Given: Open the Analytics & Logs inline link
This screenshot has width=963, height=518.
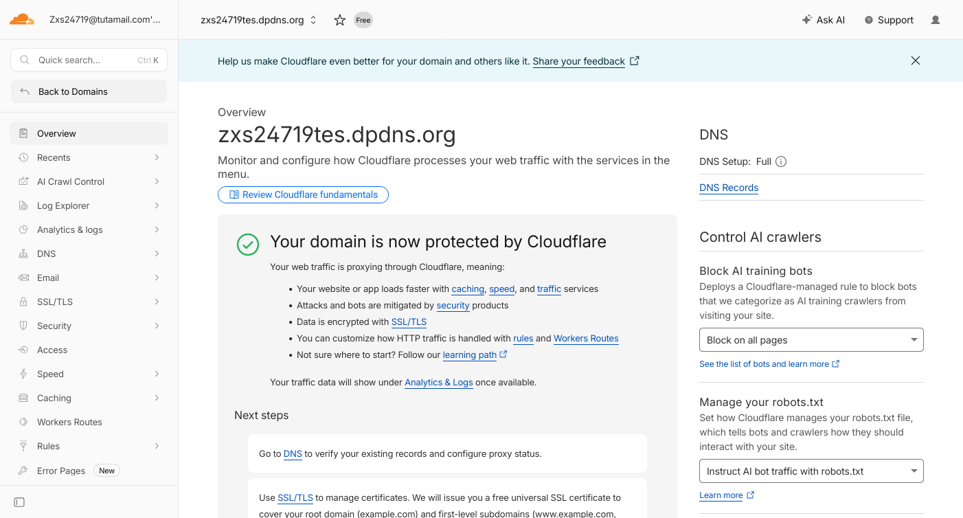Looking at the screenshot, I should tap(439, 383).
